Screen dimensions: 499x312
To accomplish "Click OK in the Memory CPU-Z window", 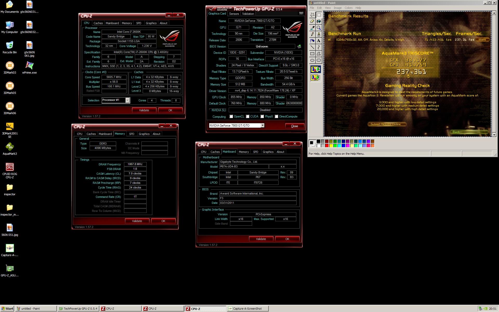I will (163, 221).
